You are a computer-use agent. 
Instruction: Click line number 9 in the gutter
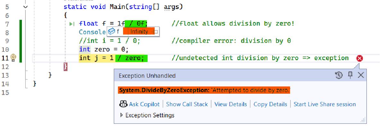(7, 41)
